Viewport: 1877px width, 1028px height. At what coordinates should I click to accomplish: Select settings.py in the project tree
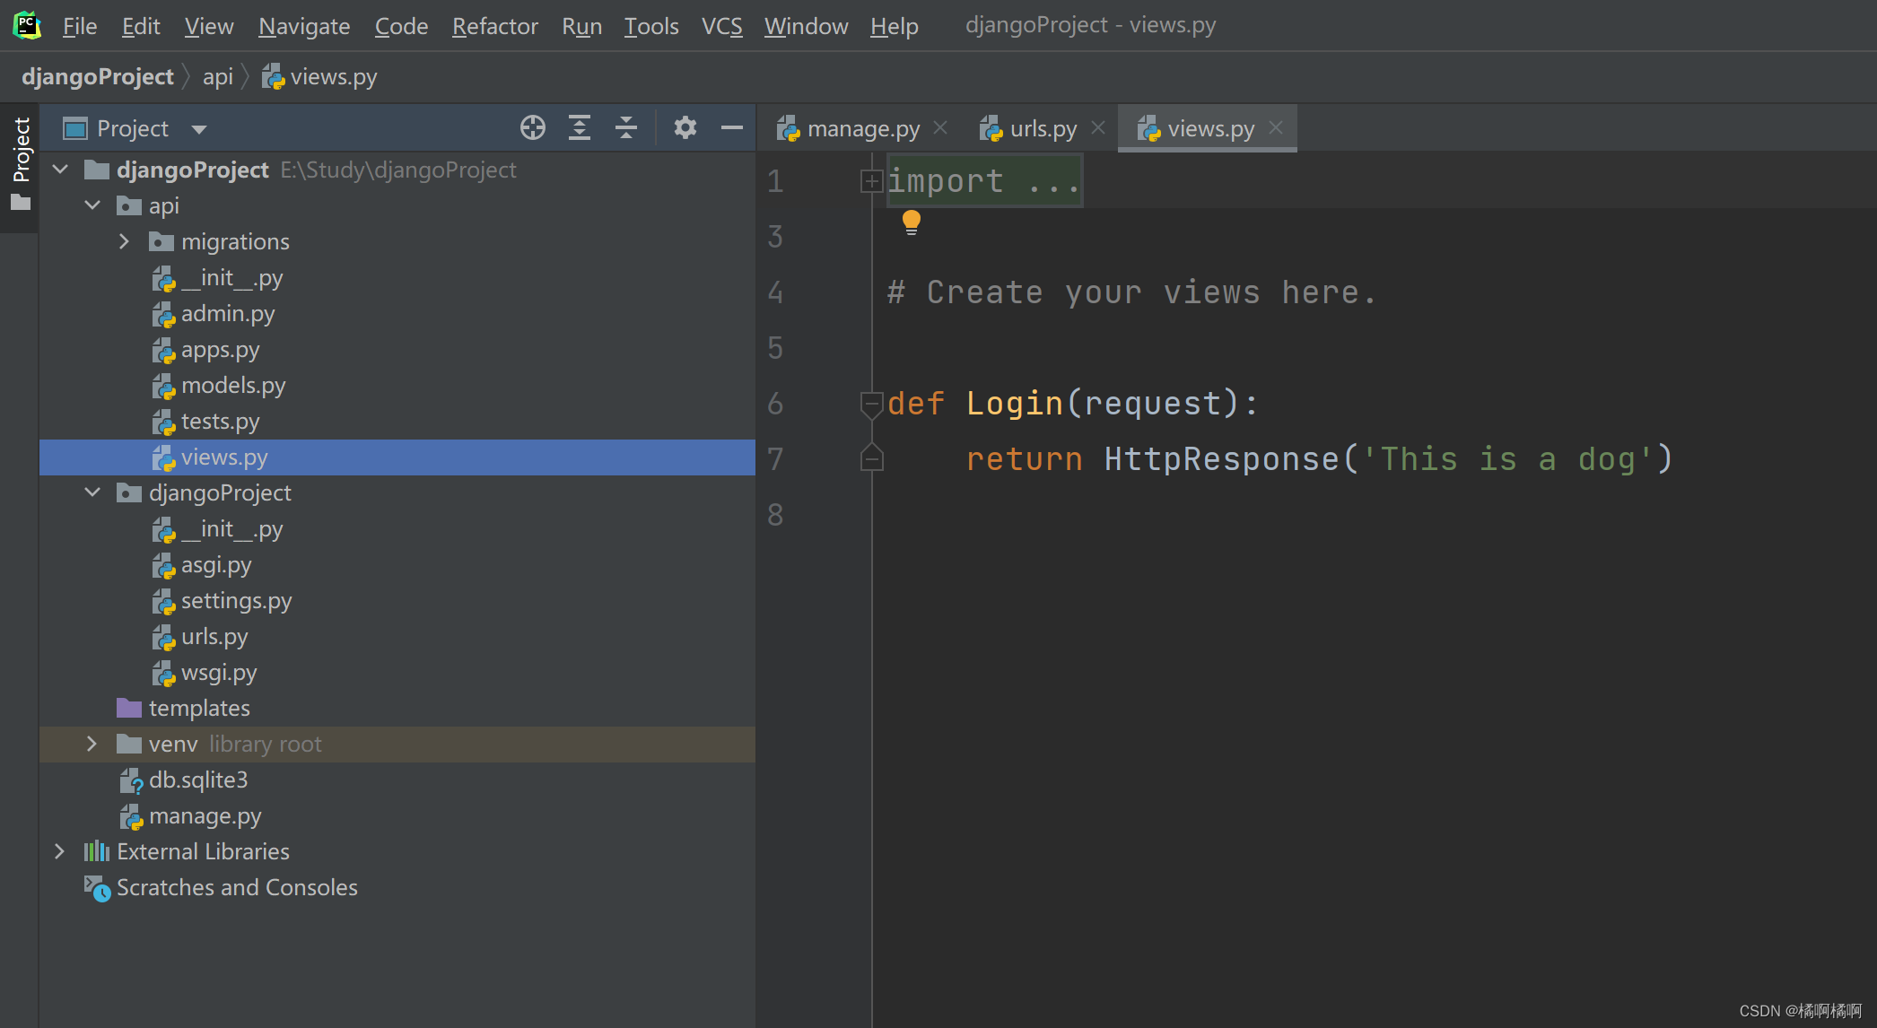point(236,600)
